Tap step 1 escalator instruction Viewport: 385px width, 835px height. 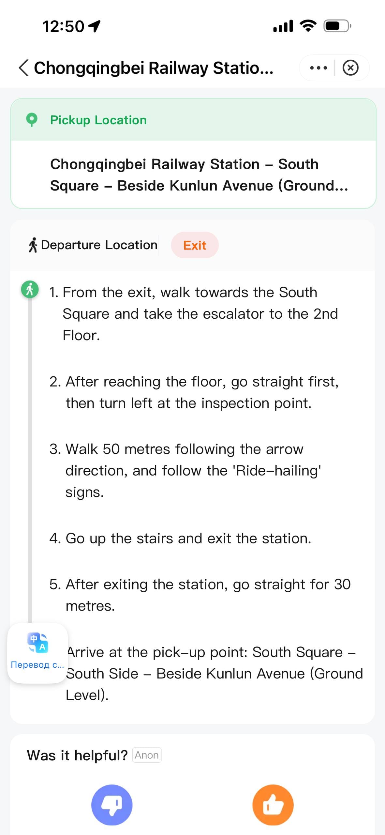coord(200,313)
